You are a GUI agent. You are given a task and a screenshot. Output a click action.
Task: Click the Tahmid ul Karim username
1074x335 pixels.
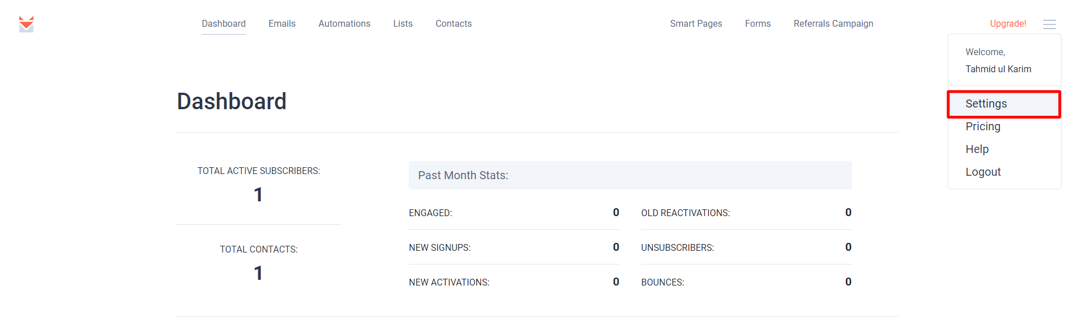click(998, 69)
